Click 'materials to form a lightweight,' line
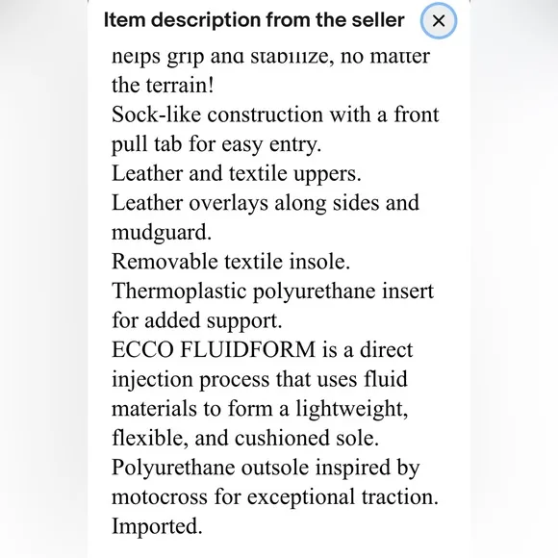 [x=260, y=409]
